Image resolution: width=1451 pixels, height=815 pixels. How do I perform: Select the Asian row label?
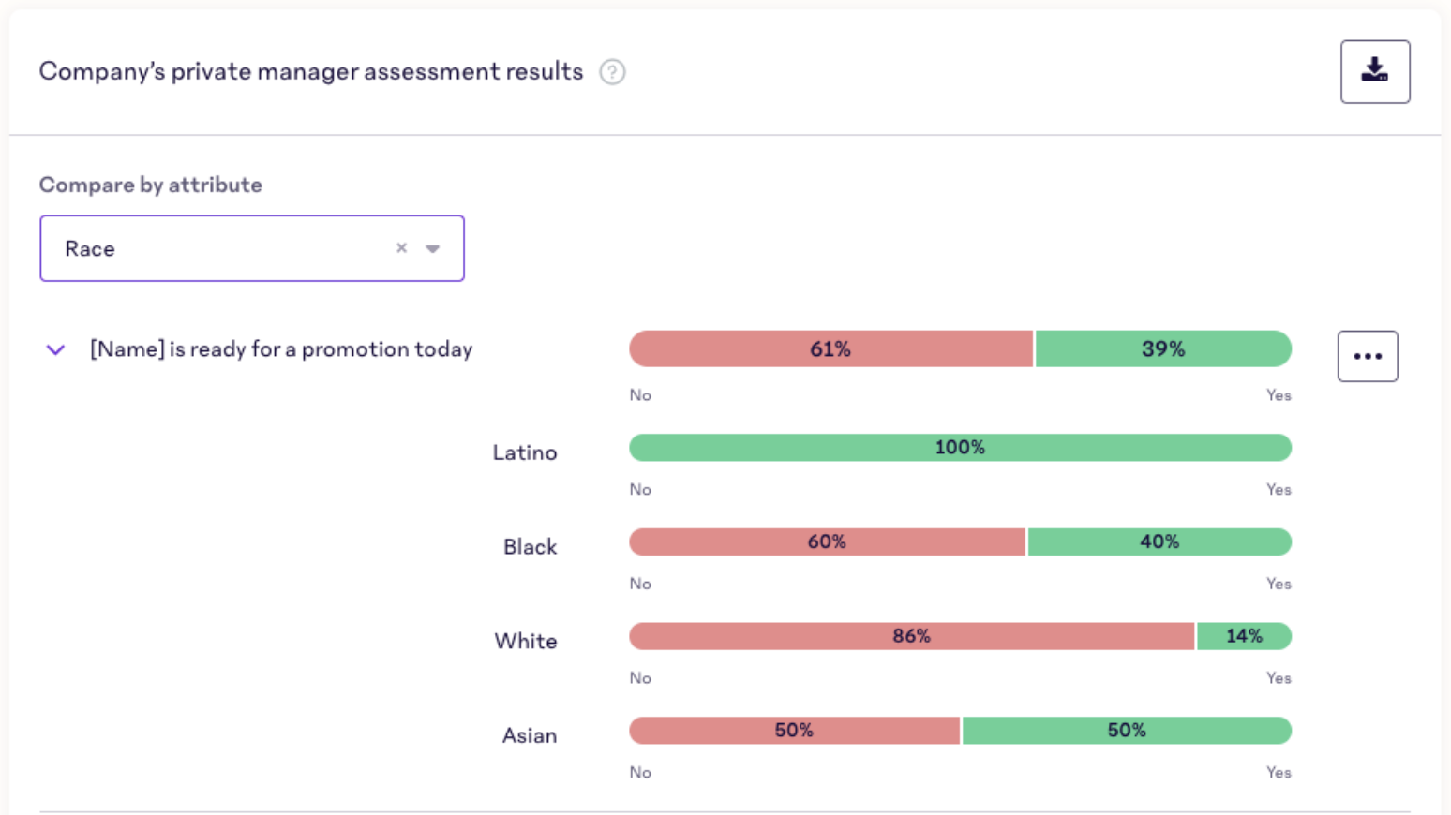tap(530, 735)
